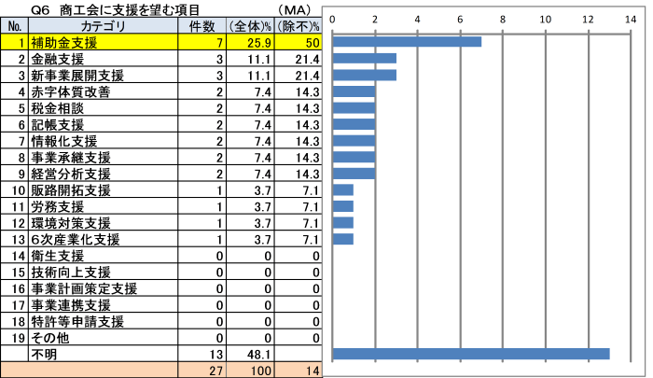Click the '50' value in 補助金支援 row

pos(299,43)
